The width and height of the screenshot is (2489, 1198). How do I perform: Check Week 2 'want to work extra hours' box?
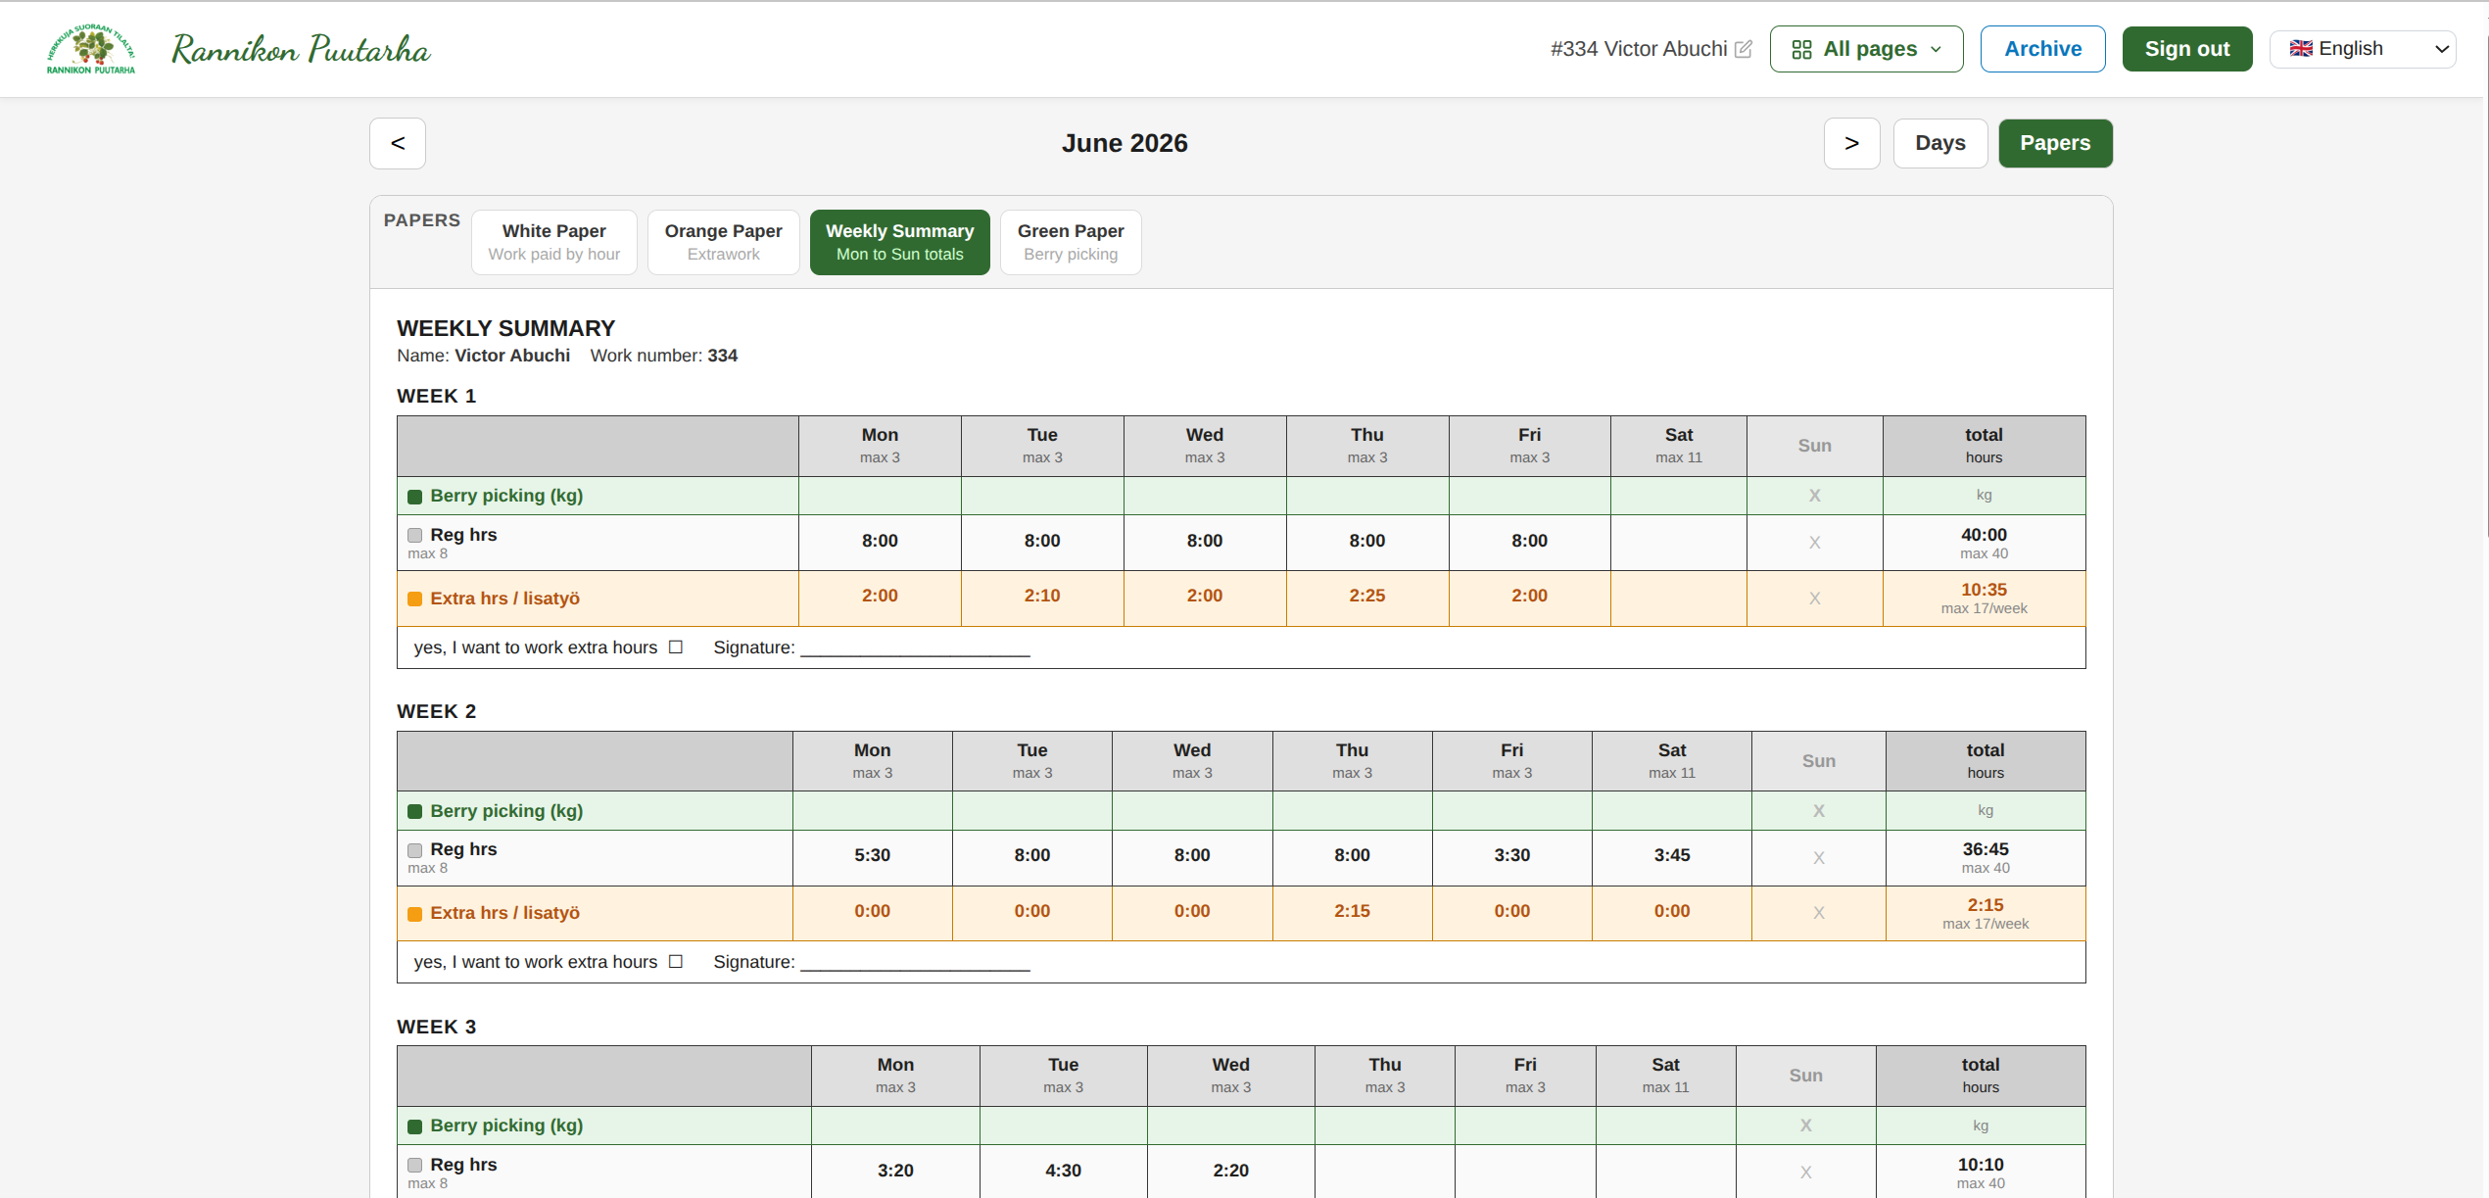point(675,961)
